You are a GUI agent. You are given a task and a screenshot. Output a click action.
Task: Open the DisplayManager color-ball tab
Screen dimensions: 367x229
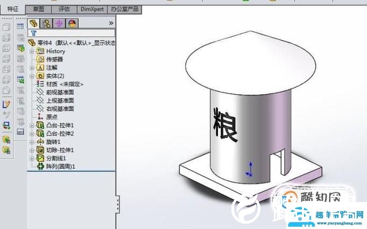click(72, 23)
